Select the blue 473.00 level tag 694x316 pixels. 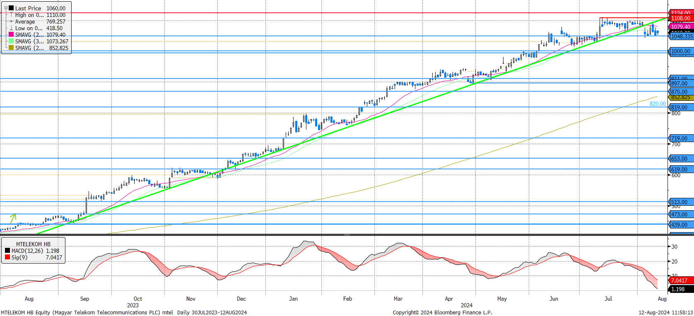[681, 214]
